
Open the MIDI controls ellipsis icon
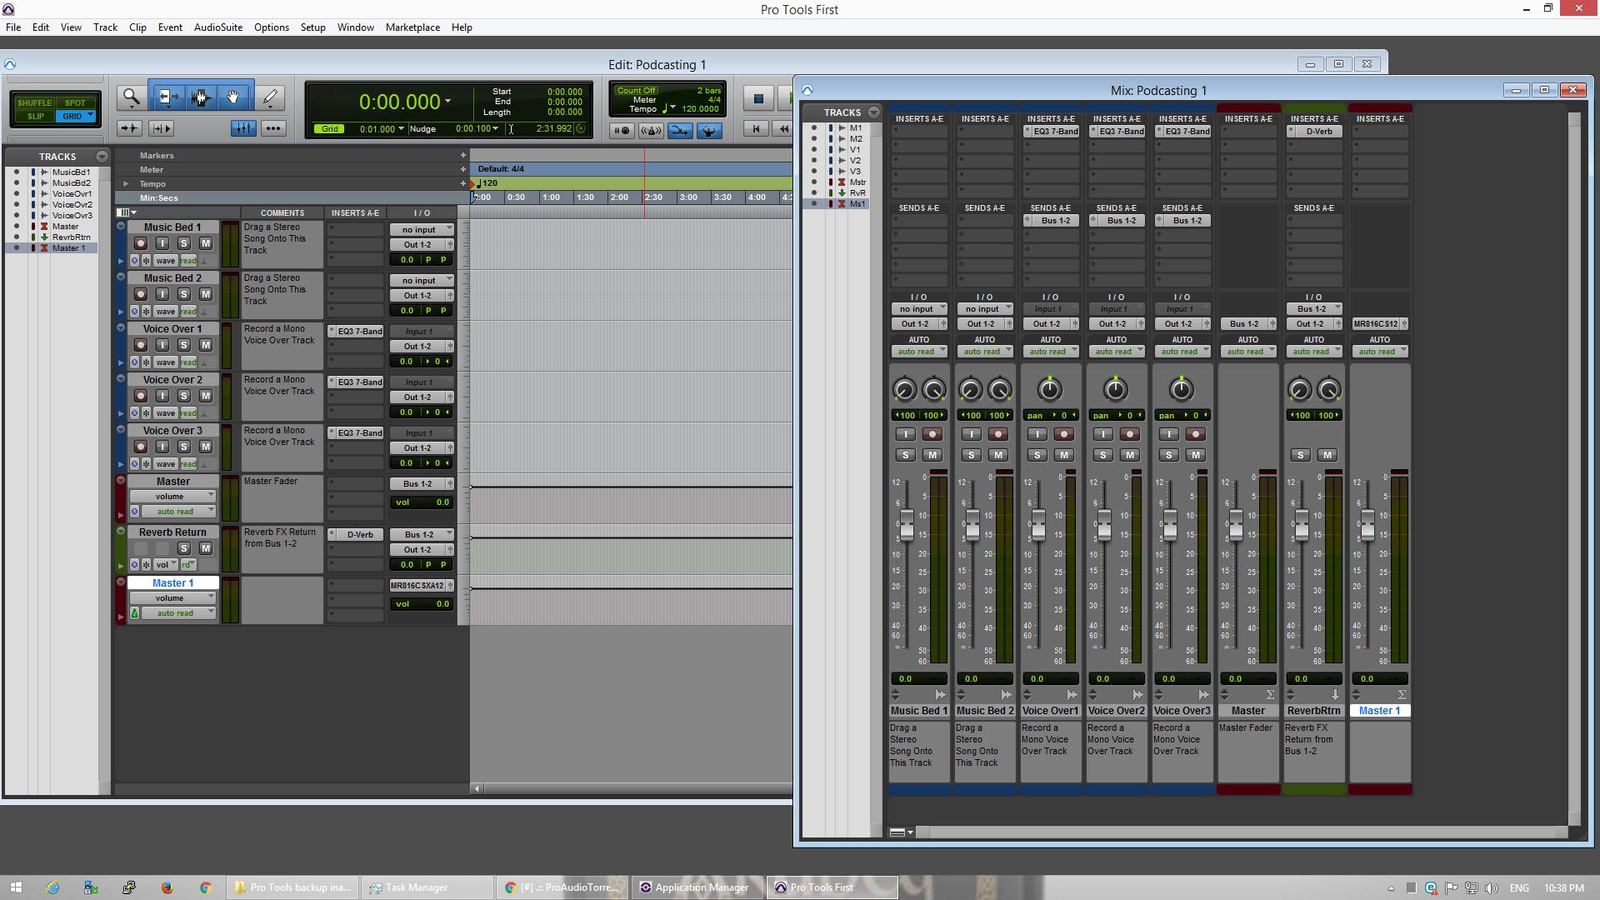[x=274, y=128]
